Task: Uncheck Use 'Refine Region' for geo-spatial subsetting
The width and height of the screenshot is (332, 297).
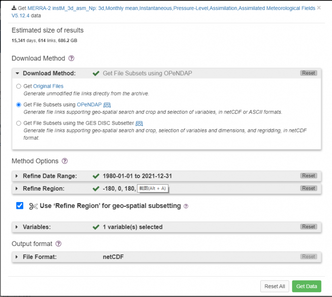Action: tap(20, 205)
